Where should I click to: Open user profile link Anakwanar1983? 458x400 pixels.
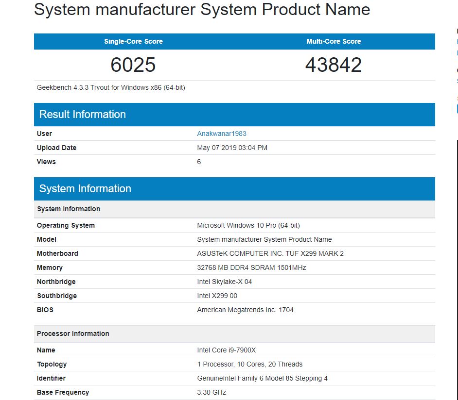click(x=221, y=133)
